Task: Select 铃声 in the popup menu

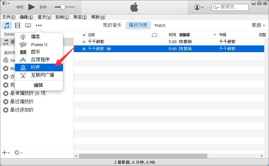Action: [39, 67]
